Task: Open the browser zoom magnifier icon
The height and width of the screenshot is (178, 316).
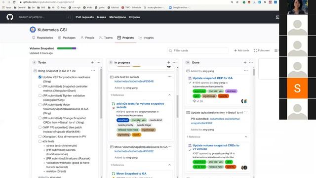Action: 232,2
